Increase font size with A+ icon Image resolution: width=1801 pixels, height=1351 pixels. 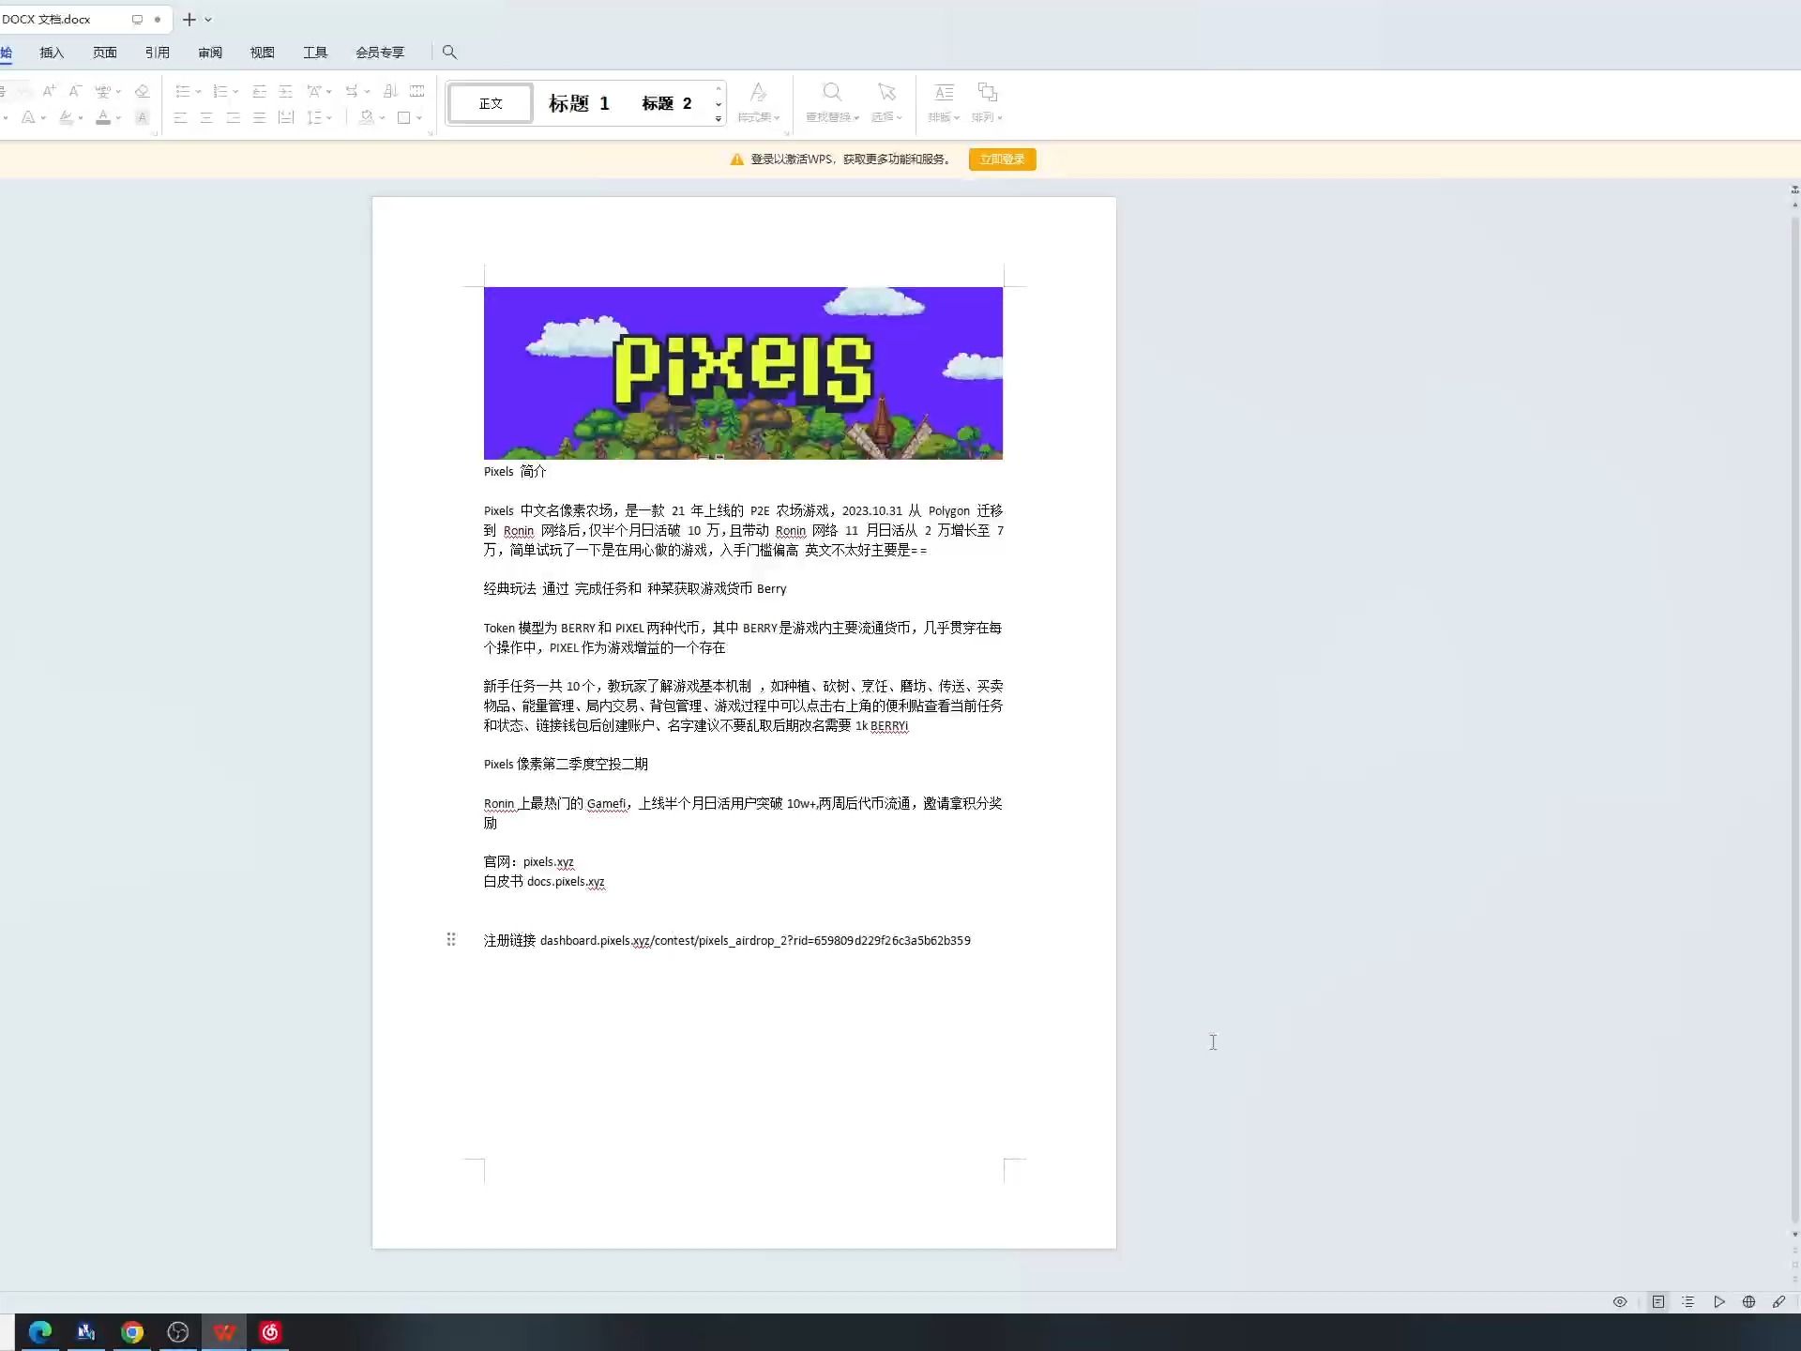click(x=49, y=91)
